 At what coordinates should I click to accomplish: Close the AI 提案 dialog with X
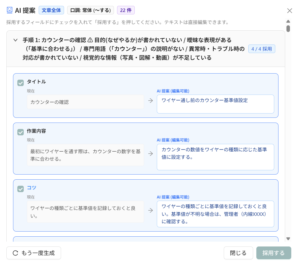pos(289,11)
